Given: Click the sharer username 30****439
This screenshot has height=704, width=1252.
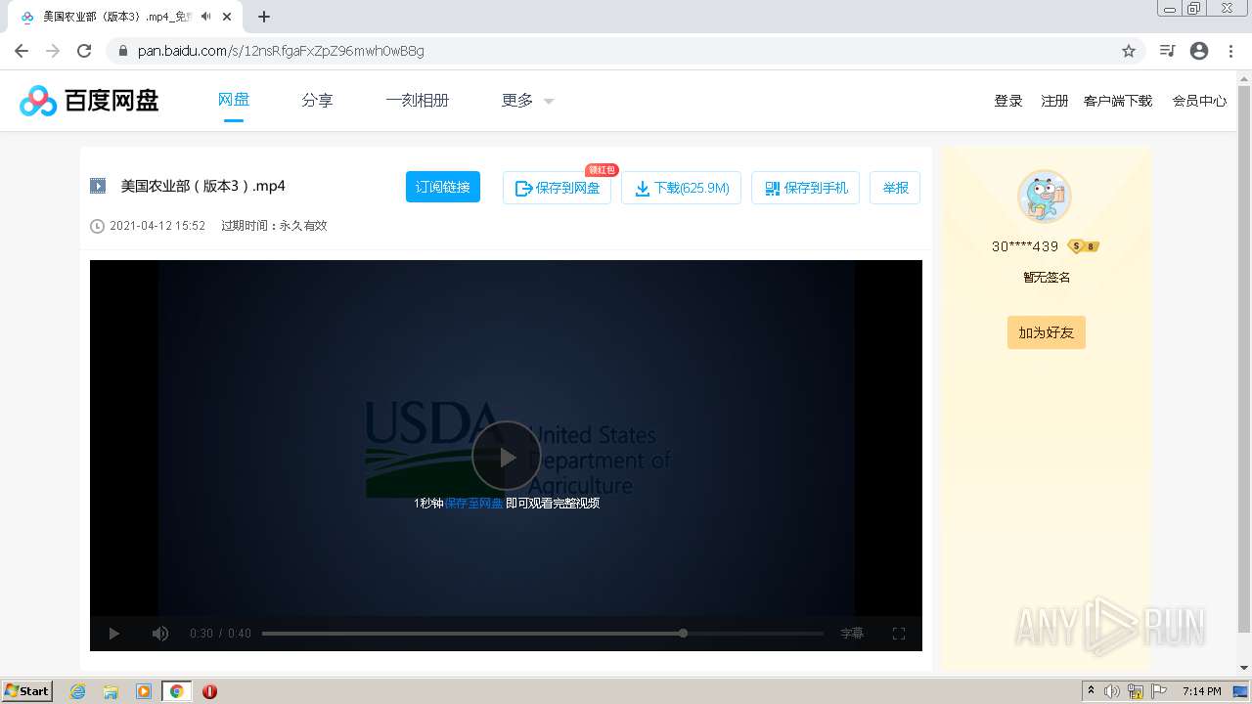Looking at the screenshot, I should [x=1025, y=246].
